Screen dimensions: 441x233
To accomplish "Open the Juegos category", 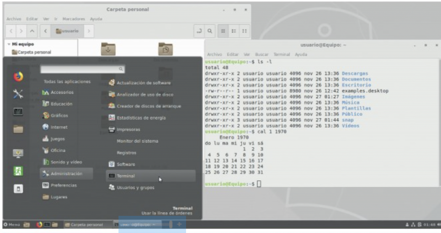I will 53,139.
